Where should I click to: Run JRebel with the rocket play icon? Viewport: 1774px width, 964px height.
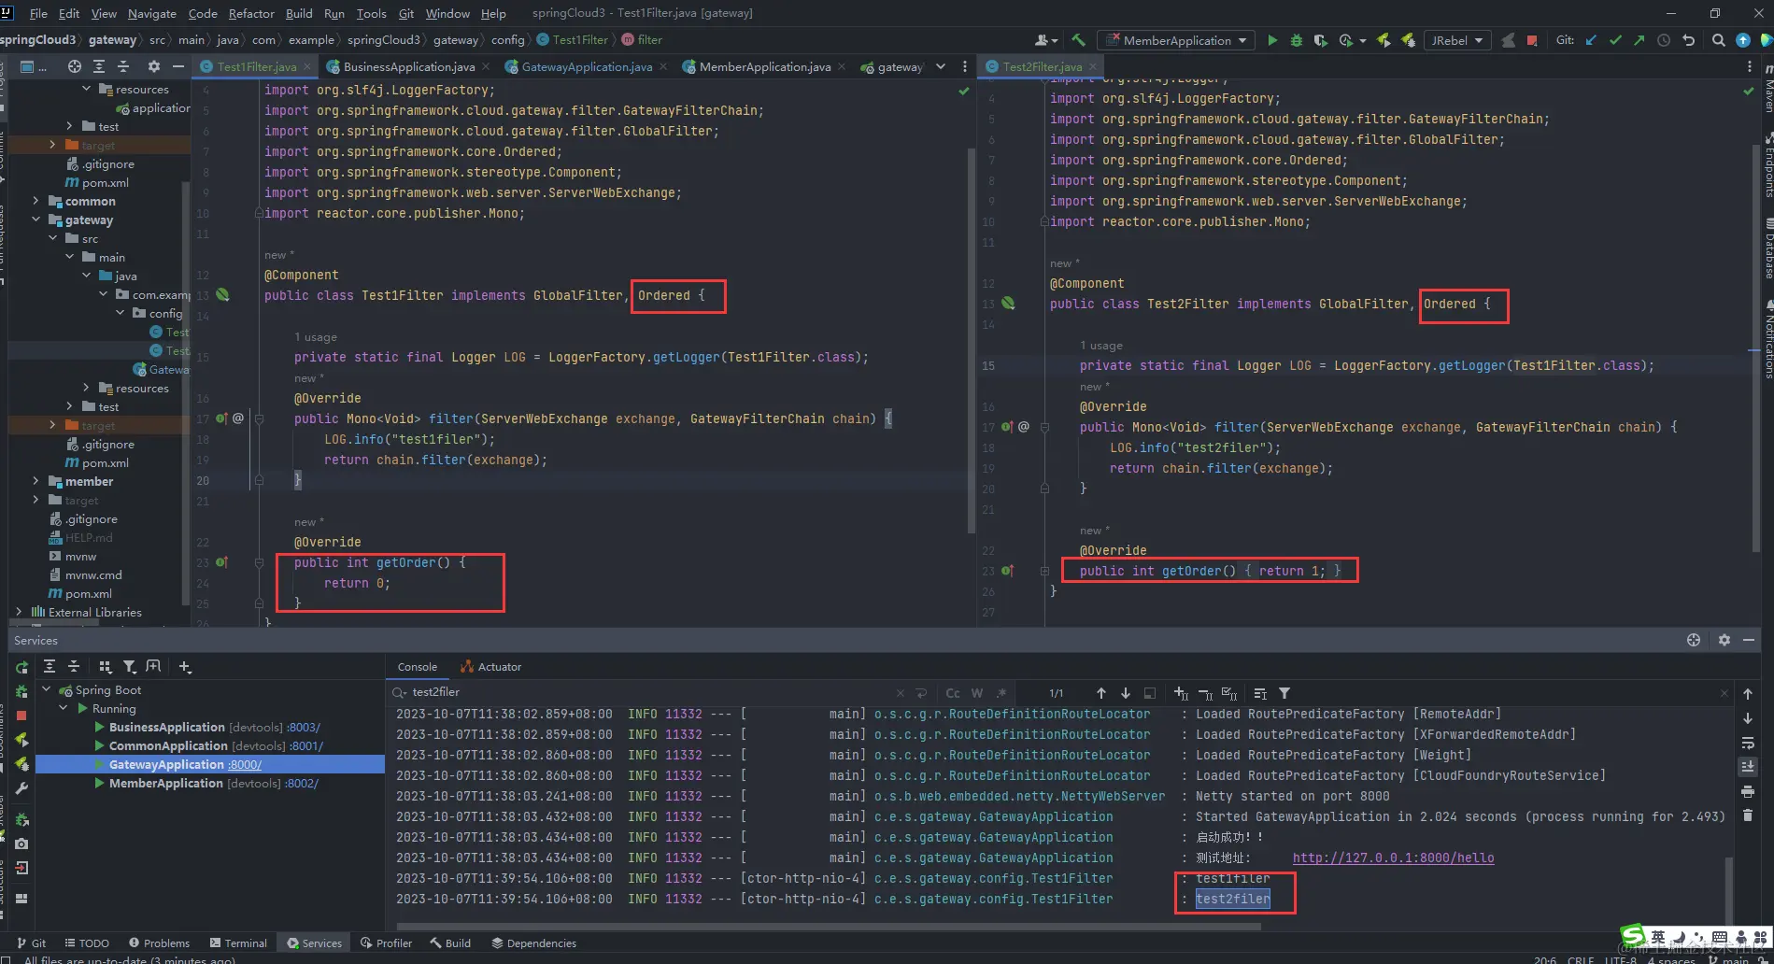pyautogui.click(x=1384, y=40)
